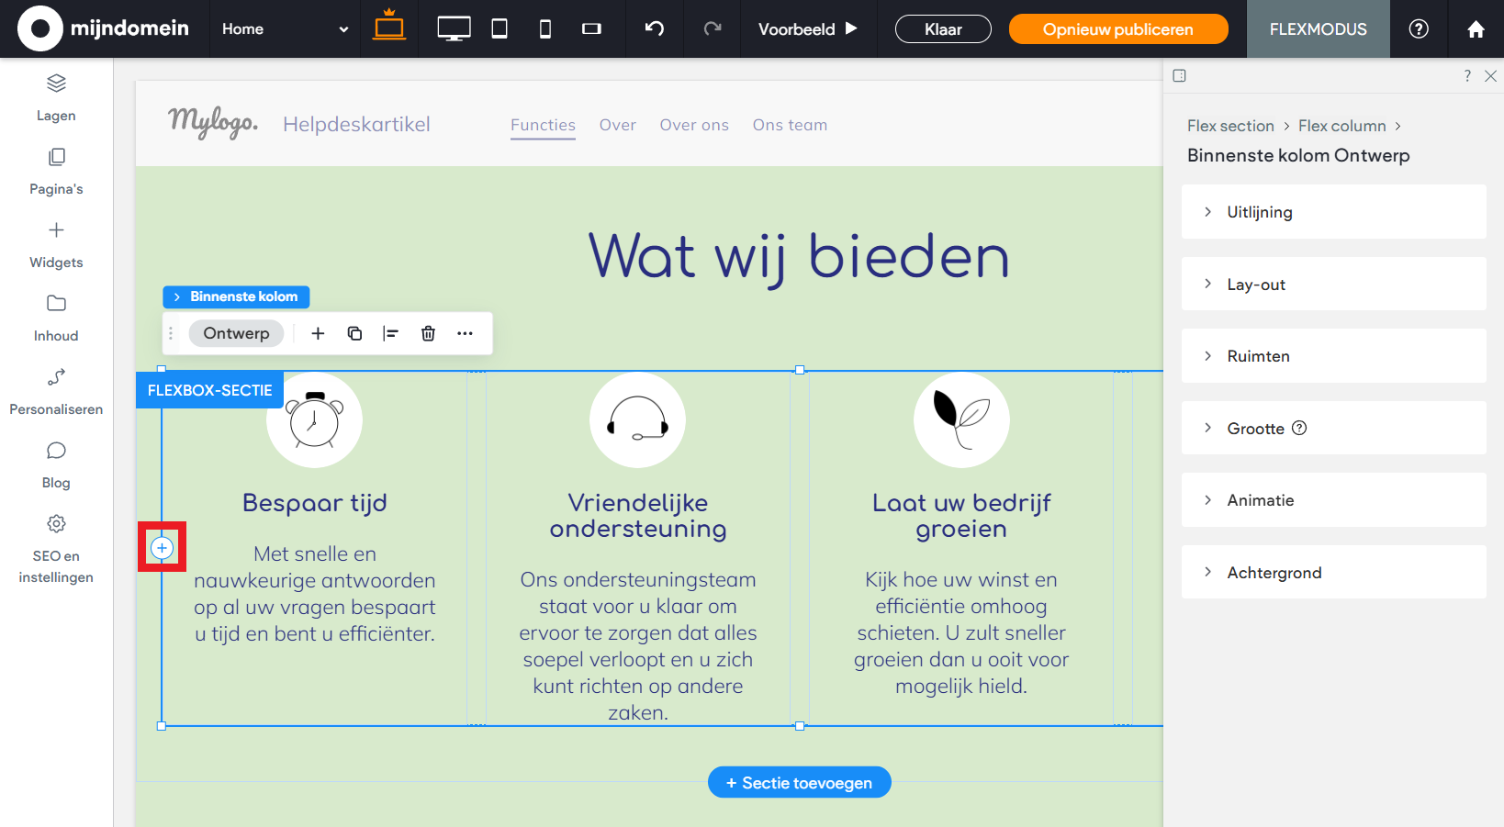Expand the Uitlijning section

[x=1333, y=211]
